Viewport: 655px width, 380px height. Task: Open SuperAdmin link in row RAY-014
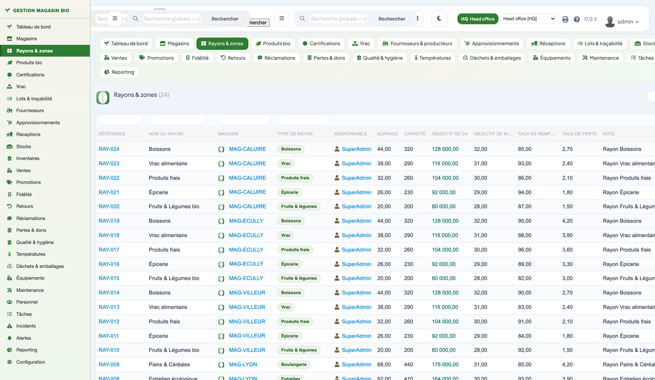(x=356, y=293)
